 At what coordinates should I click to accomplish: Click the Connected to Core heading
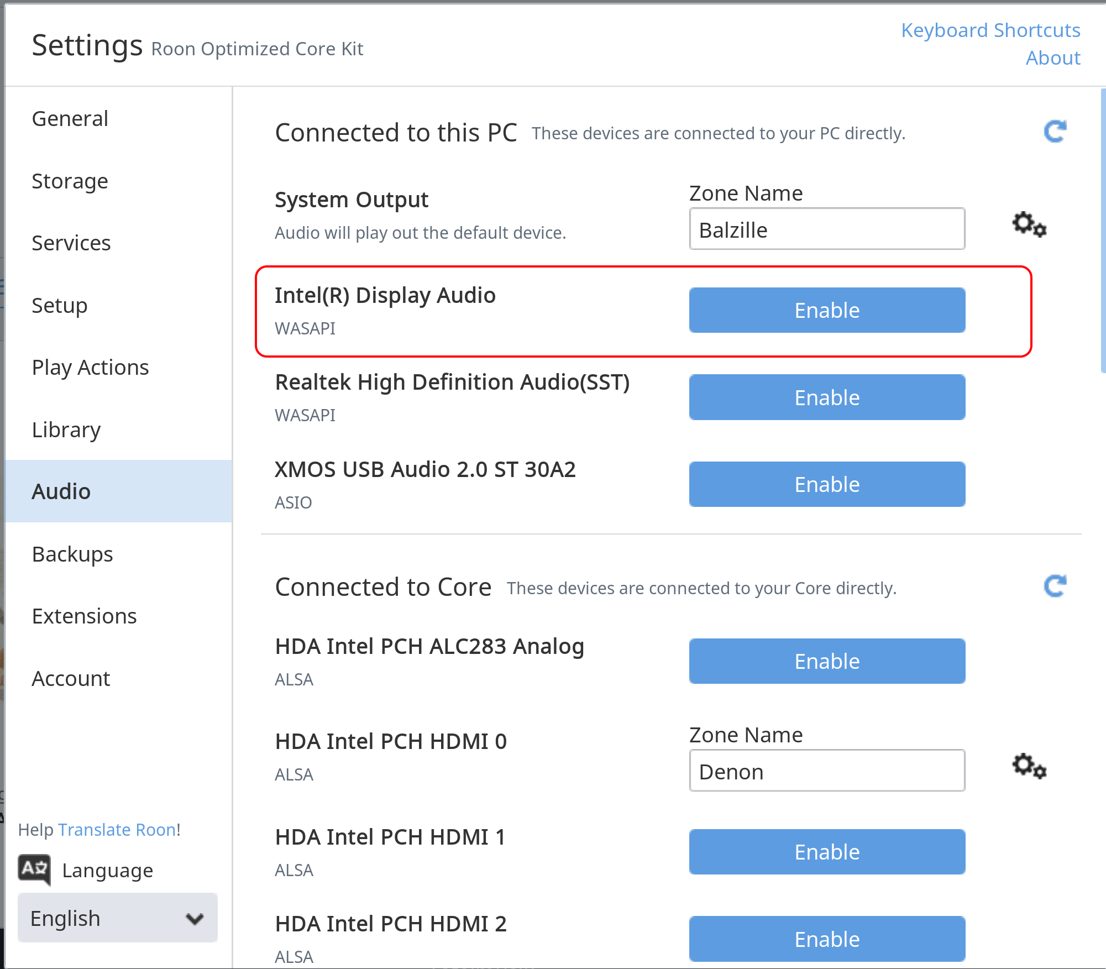[x=383, y=586]
